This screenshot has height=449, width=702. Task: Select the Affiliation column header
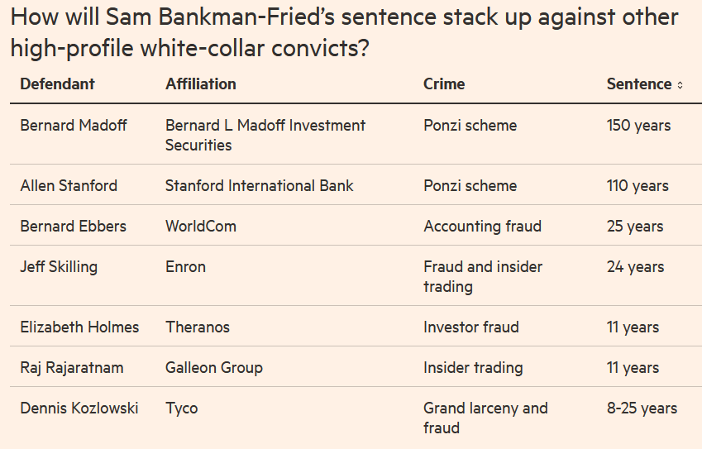point(201,84)
